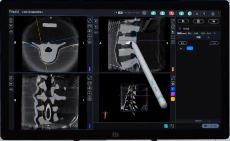Viewport: 230px width, 141px height.
Task: Click the folder pill button atop right panel
Action: (x=213, y=21)
